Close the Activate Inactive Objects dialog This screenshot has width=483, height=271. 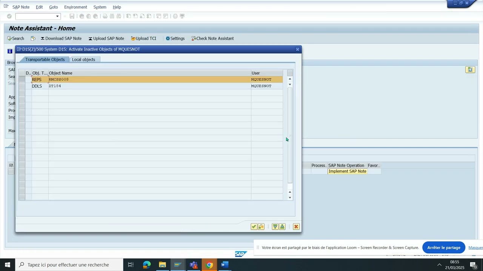[x=297, y=49]
